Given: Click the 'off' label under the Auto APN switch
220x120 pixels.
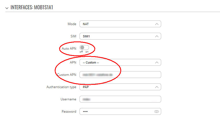Looking at the screenshot, I should [x=81, y=52].
